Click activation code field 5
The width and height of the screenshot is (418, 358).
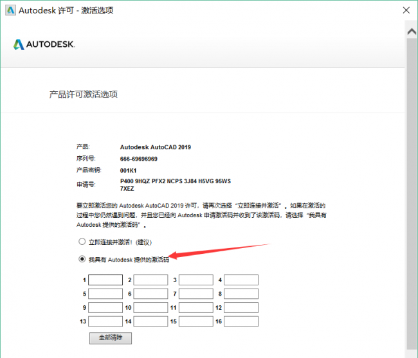[x=105, y=294]
